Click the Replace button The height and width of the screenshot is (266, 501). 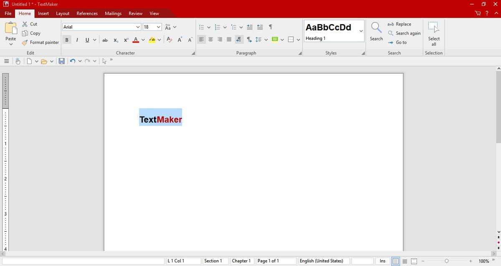coord(400,24)
